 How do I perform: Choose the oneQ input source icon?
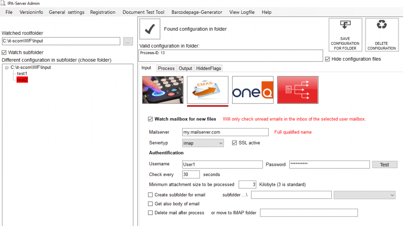pos(253,90)
